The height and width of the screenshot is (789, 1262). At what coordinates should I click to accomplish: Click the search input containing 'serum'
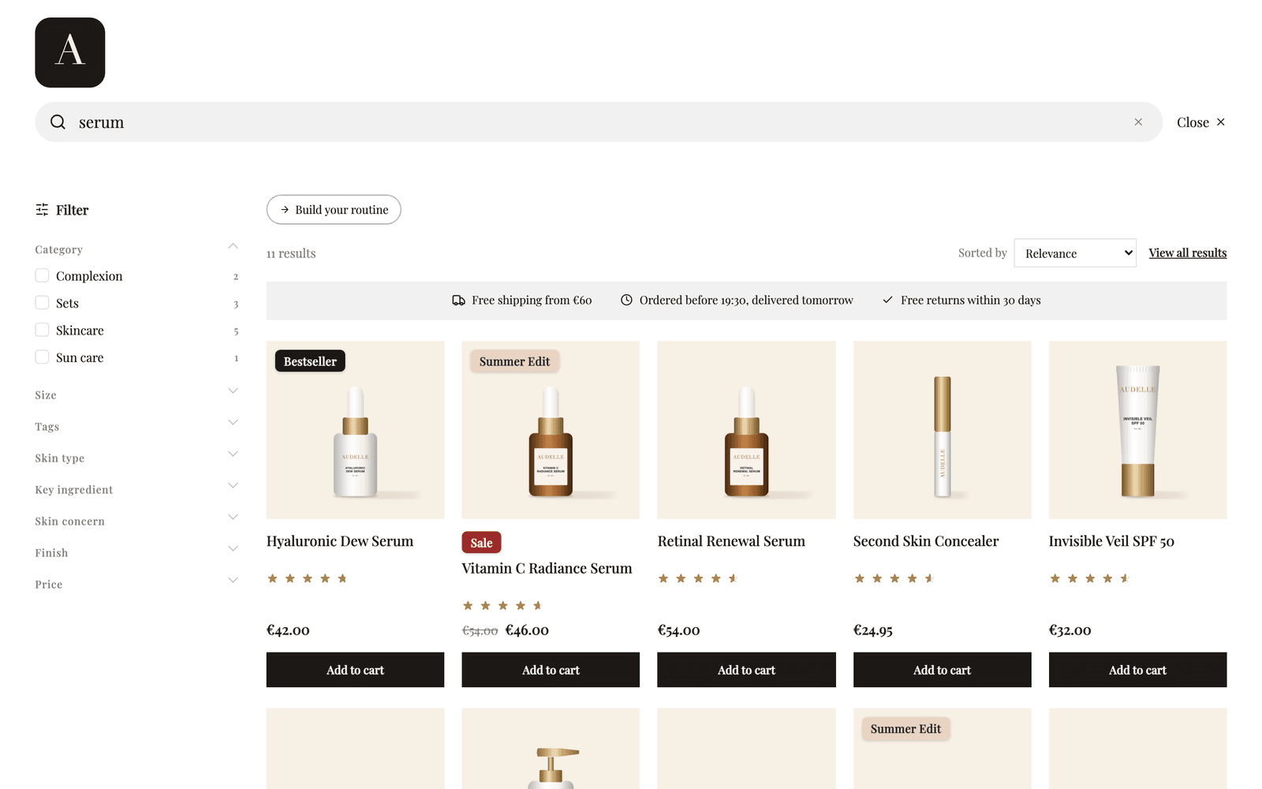(599, 122)
